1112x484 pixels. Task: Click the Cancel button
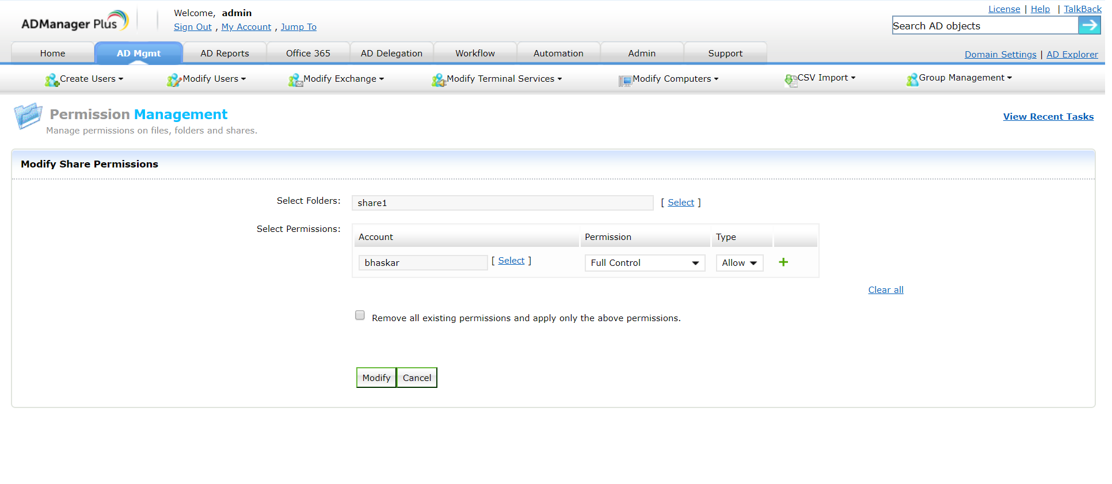tap(417, 378)
